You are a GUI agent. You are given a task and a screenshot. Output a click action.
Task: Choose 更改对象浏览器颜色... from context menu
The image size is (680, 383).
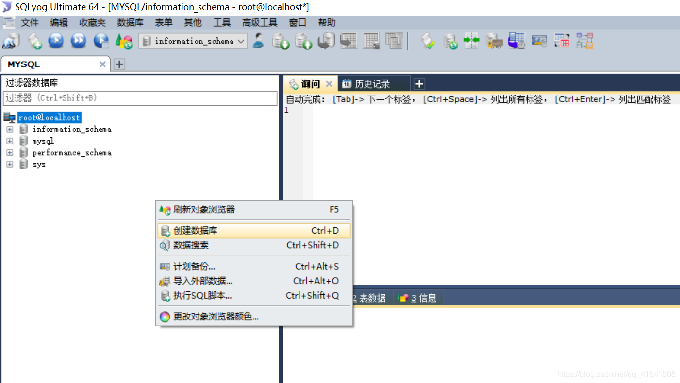click(254, 317)
